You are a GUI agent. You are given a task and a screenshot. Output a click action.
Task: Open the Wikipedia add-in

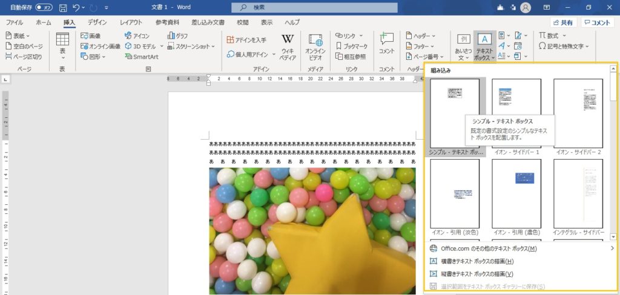[x=288, y=46]
